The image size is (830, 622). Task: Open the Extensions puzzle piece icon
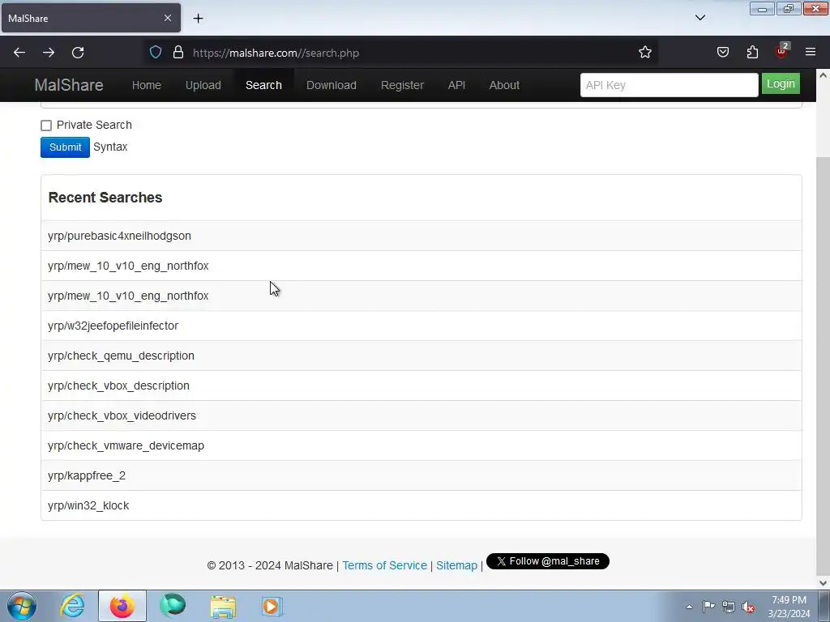coord(752,53)
